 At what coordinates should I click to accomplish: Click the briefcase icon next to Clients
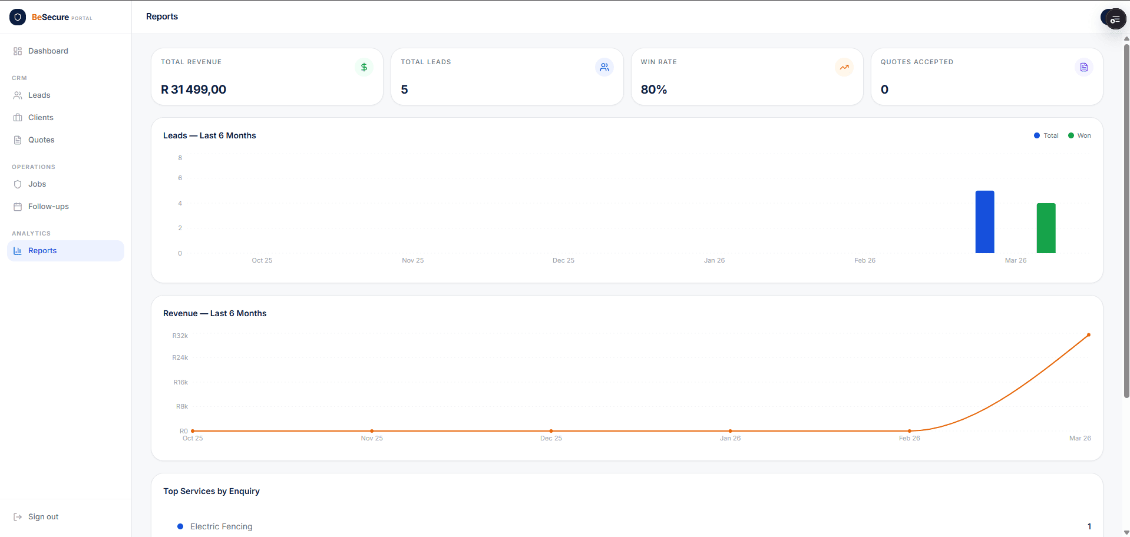pyautogui.click(x=18, y=117)
